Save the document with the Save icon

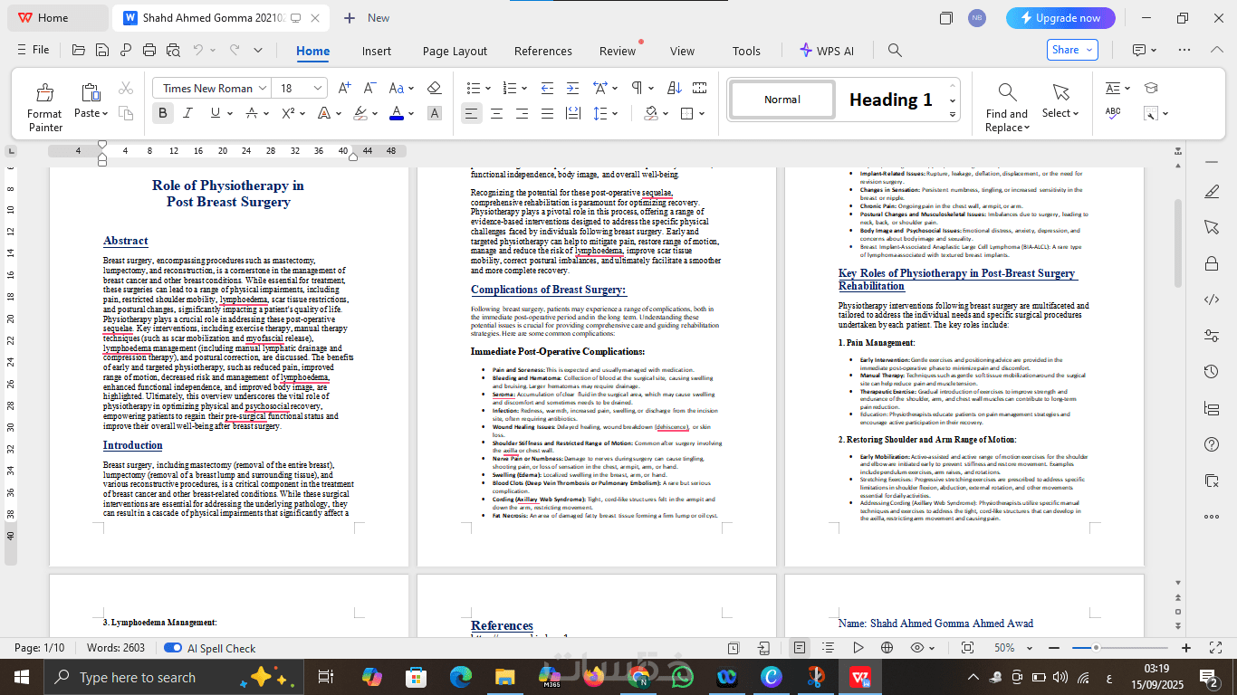(102, 51)
